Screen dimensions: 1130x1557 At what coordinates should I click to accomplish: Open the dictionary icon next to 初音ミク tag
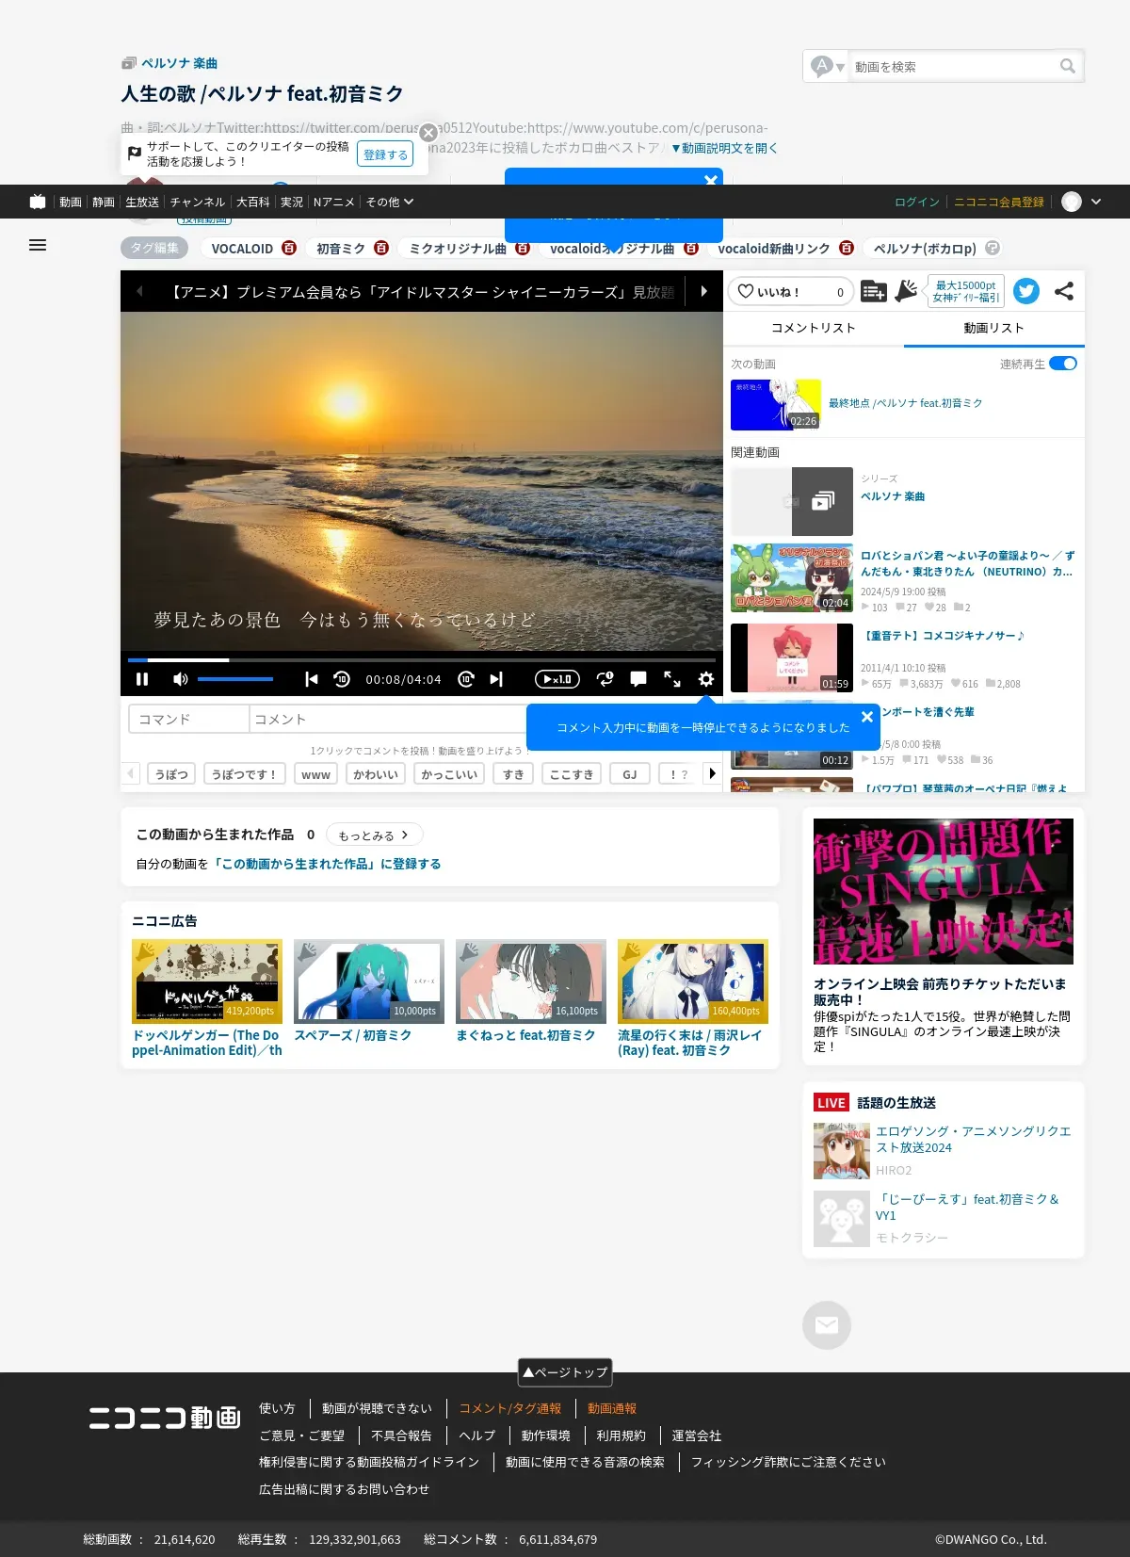click(381, 248)
